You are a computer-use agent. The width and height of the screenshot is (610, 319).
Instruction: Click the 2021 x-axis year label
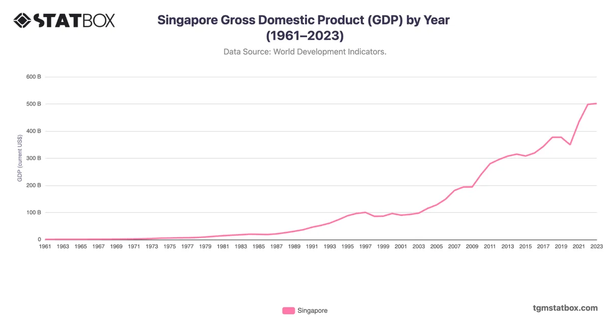click(579, 246)
